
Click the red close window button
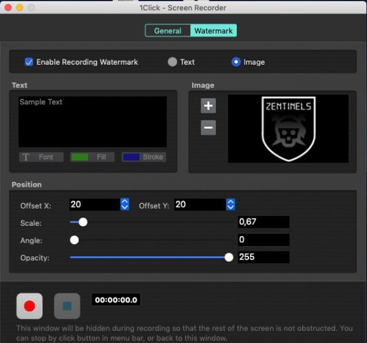[x=8, y=8]
